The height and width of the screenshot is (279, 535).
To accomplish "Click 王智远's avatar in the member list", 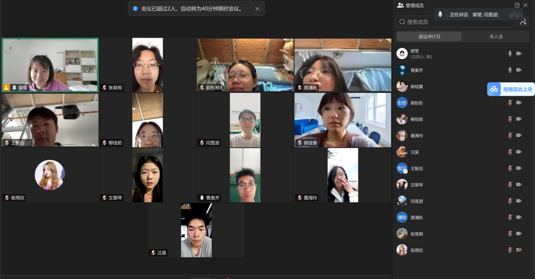I will (402, 168).
